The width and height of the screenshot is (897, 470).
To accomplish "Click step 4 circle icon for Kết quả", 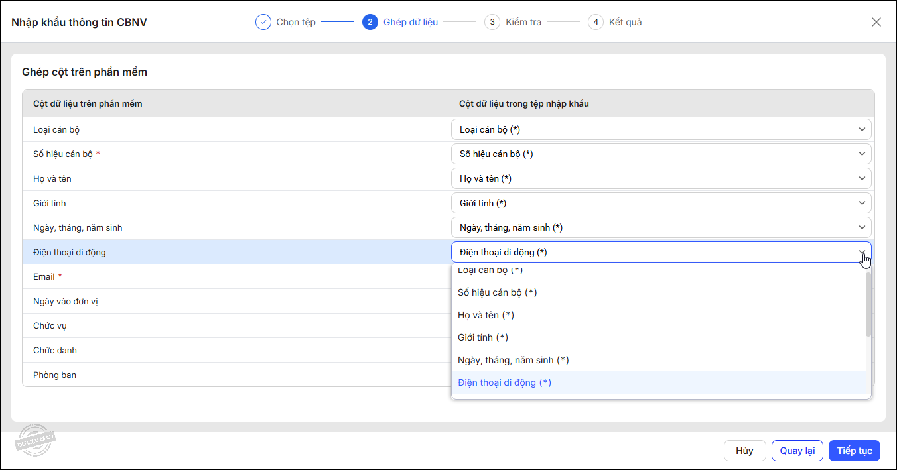I will tap(596, 22).
